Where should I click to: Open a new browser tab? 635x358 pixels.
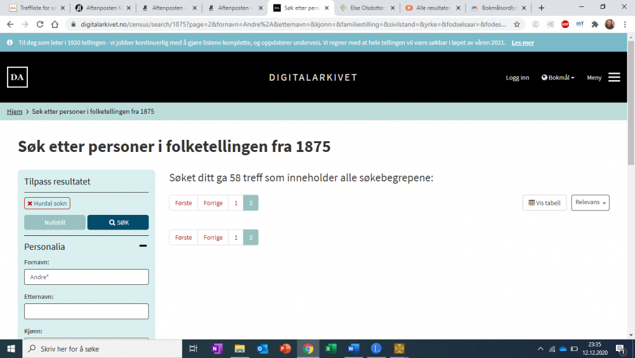(542, 8)
